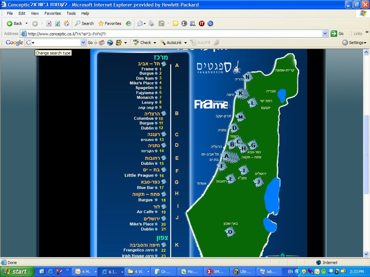
Task: Expand the Google search box history dropdown
Action: tap(83, 43)
